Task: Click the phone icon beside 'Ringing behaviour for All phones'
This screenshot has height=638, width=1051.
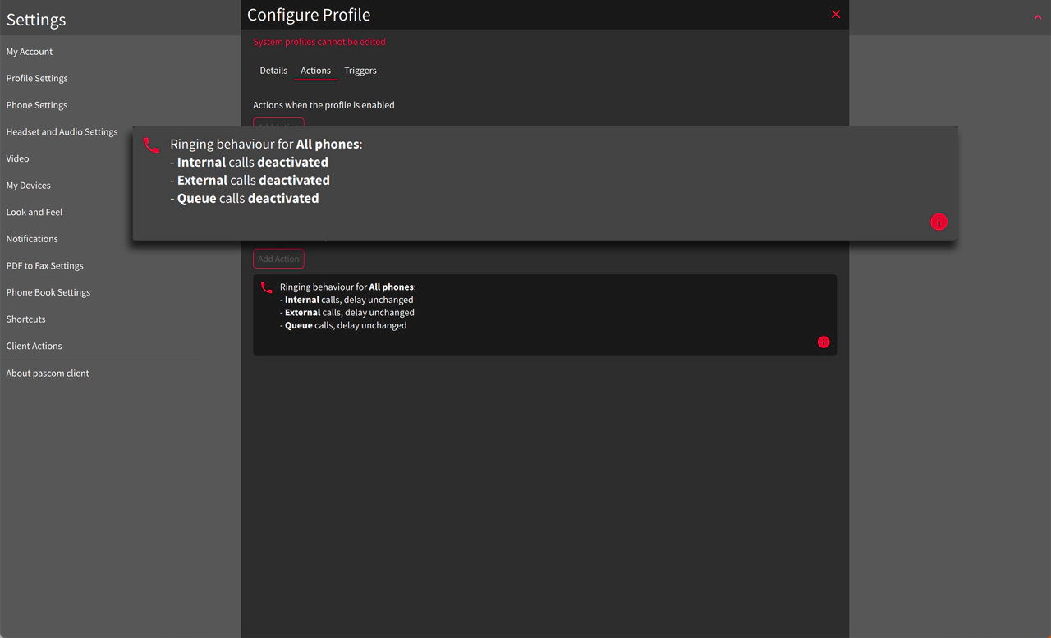Action: click(x=266, y=287)
